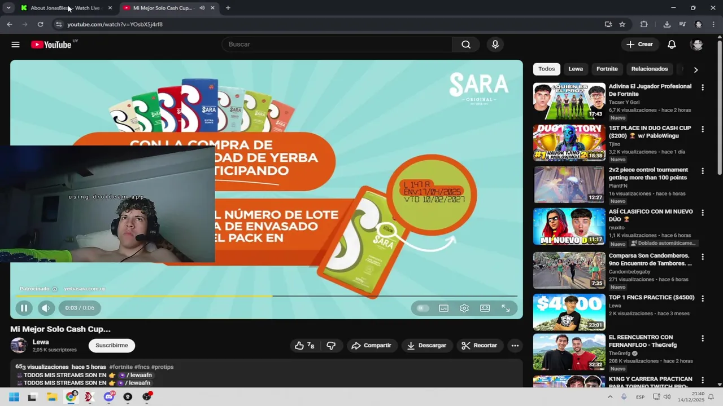Pause the video with the pause button
Screen dimensions: 723x406
pyautogui.click(x=24, y=308)
